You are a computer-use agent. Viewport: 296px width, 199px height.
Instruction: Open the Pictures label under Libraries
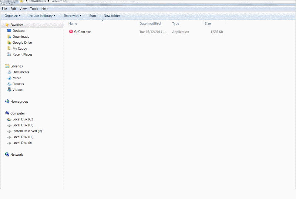coord(18,84)
